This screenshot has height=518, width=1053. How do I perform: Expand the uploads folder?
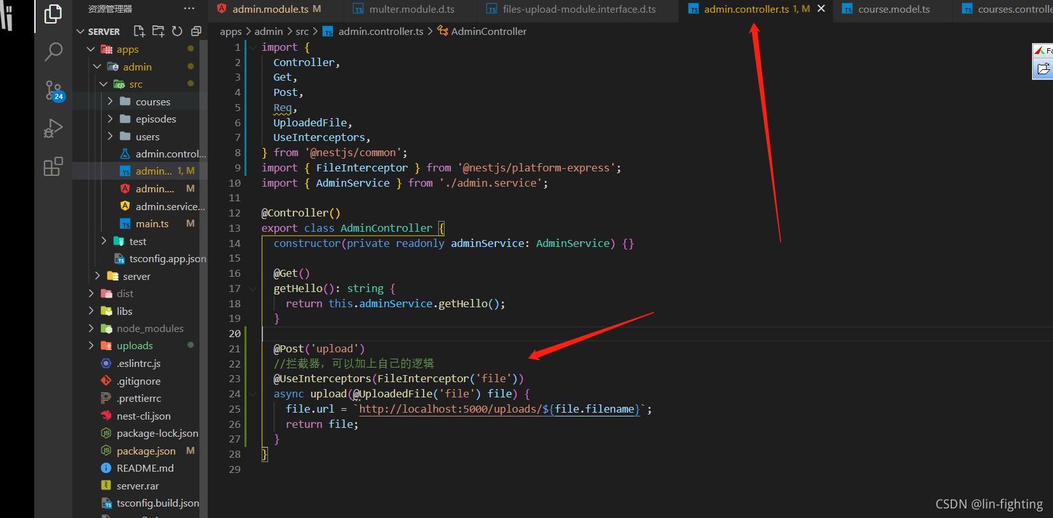point(91,345)
